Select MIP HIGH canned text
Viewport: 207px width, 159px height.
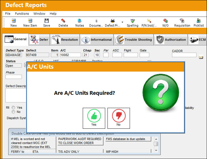pos(128,151)
